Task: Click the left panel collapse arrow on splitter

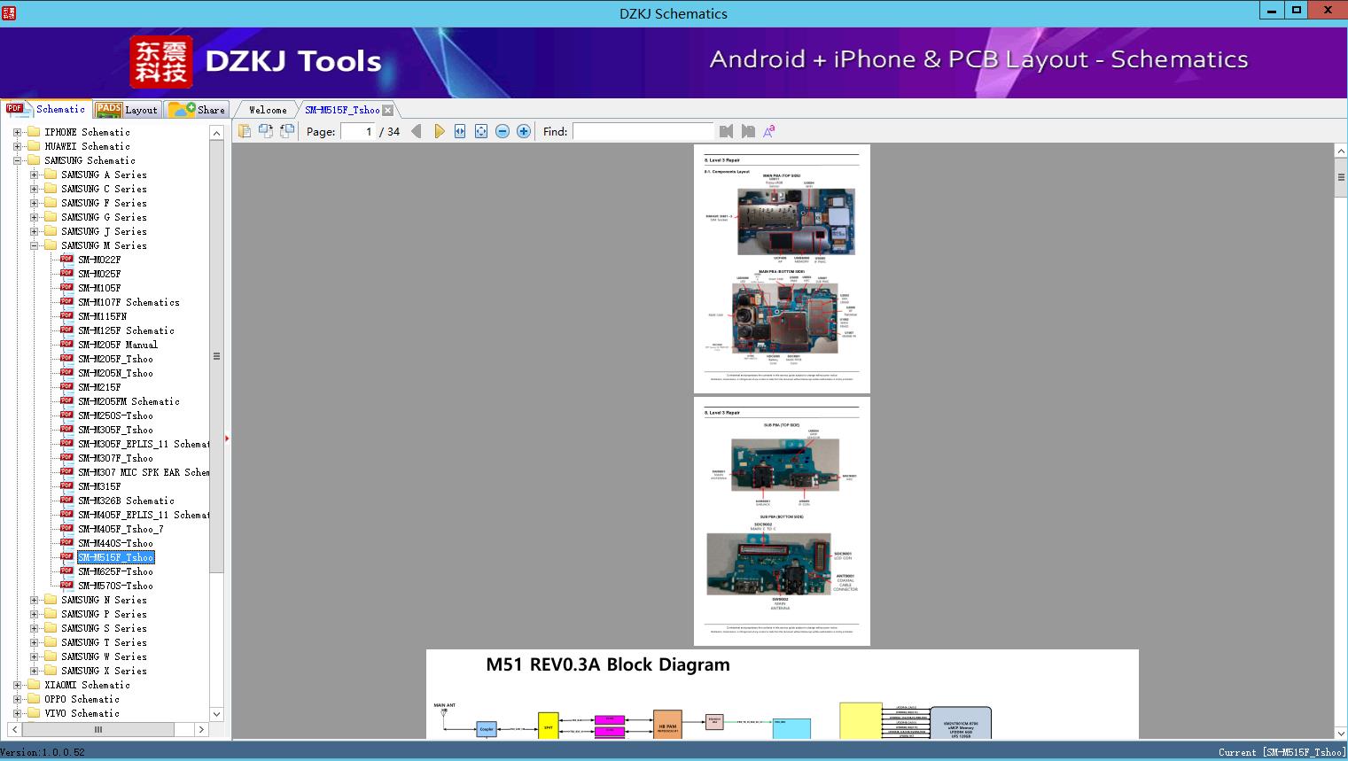Action: [x=227, y=438]
